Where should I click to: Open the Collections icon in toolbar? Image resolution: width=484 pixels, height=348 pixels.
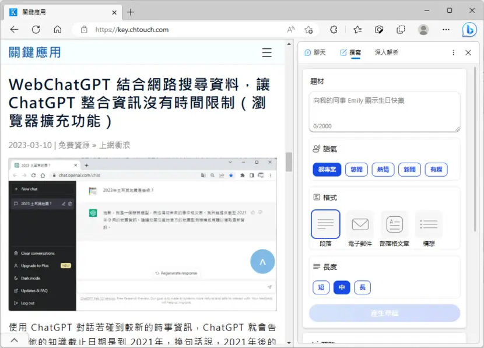(x=401, y=30)
